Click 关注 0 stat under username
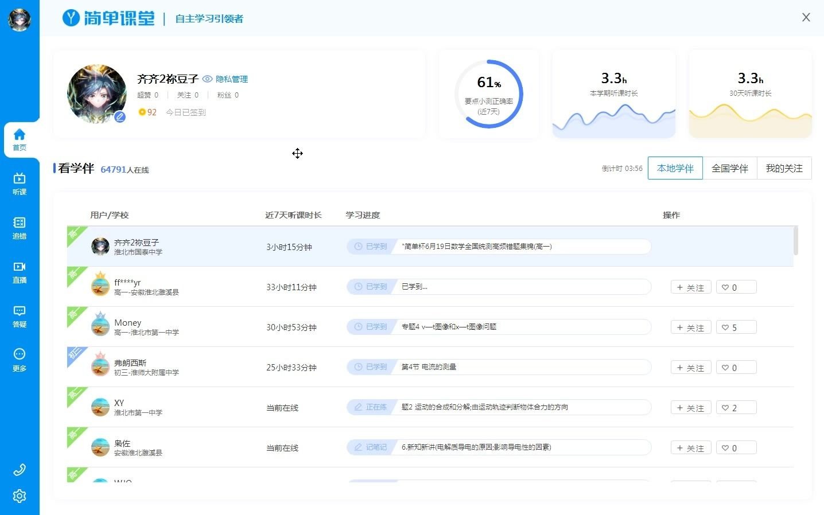This screenshot has height=515, width=824. coord(188,95)
